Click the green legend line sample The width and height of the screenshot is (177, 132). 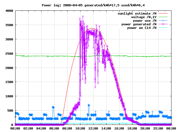(x=163, y=17)
